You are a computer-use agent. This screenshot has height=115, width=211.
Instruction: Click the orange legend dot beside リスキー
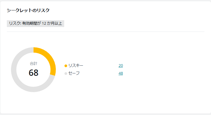66,66
